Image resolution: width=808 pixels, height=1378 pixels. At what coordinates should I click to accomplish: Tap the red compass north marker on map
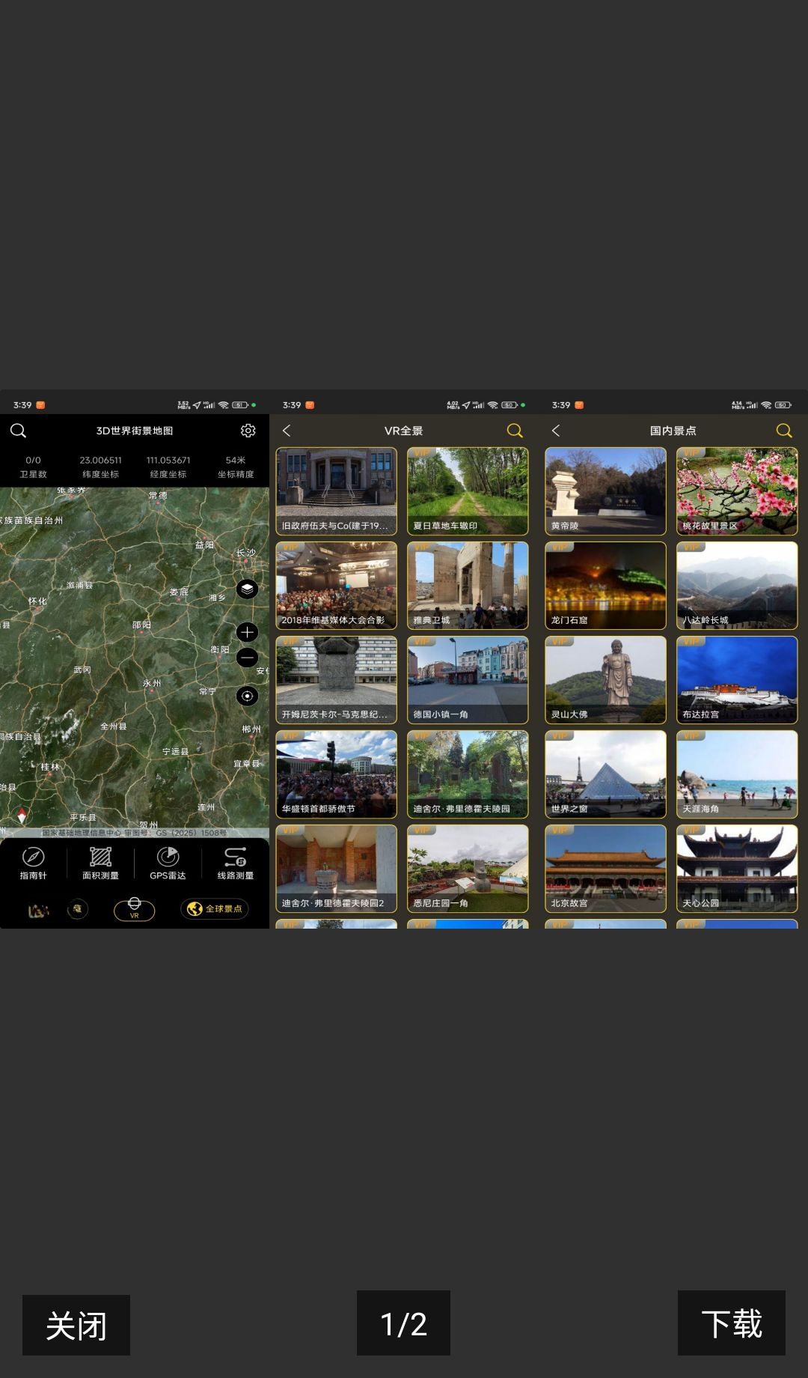coord(22,815)
